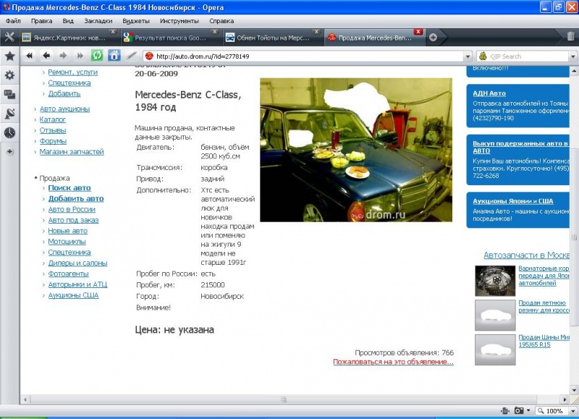Click the Поиск авто link
Screen dimensions: 579x419
pos(69,187)
